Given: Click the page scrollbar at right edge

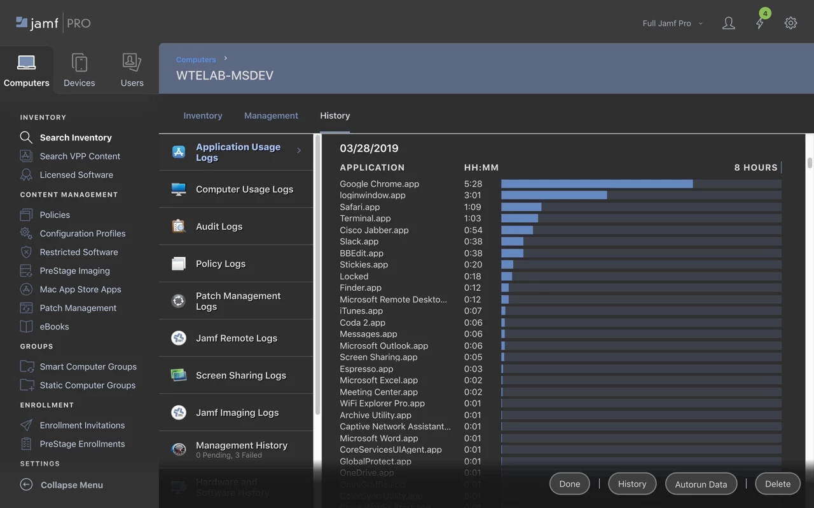Looking at the screenshot, I should tap(810, 163).
